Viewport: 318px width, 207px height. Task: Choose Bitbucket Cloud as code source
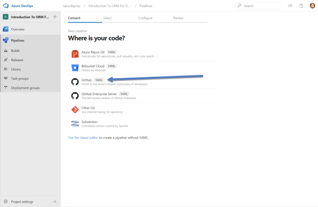click(93, 66)
